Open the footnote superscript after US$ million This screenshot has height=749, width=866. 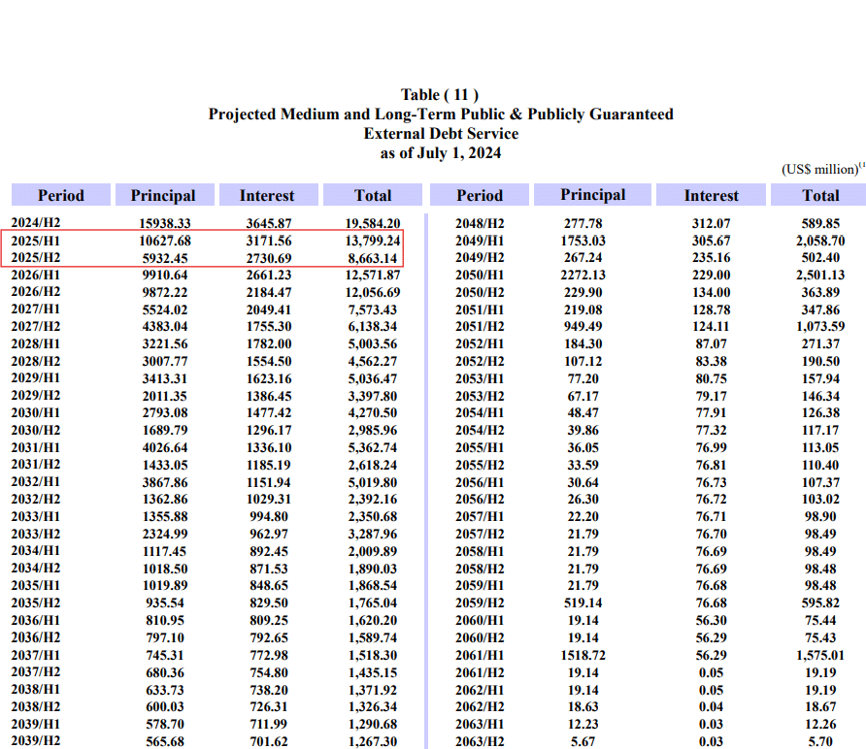862,166
